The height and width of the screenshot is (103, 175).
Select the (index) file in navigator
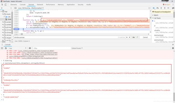[9, 19]
